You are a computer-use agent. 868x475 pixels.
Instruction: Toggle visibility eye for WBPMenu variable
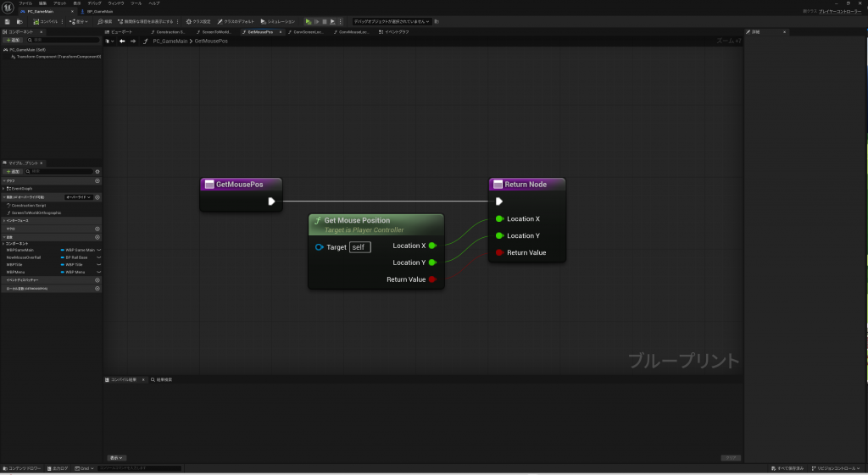(x=98, y=272)
